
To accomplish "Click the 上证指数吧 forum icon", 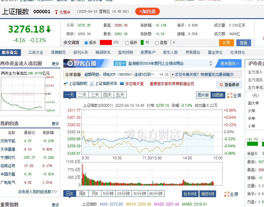I will (x=66, y=84).
